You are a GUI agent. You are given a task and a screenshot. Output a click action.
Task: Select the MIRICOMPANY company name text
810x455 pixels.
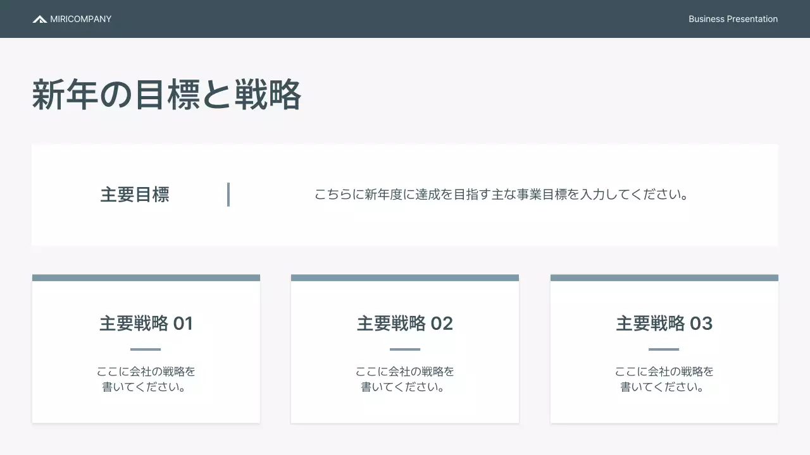(81, 19)
